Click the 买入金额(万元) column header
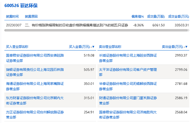 [x=79, y=47]
